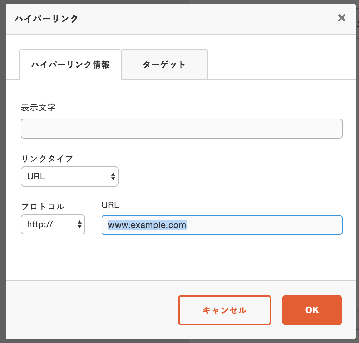Image resolution: width=359 pixels, height=343 pixels.
Task: Close the ハイパーリンク dialog with X
Action: [x=341, y=18]
